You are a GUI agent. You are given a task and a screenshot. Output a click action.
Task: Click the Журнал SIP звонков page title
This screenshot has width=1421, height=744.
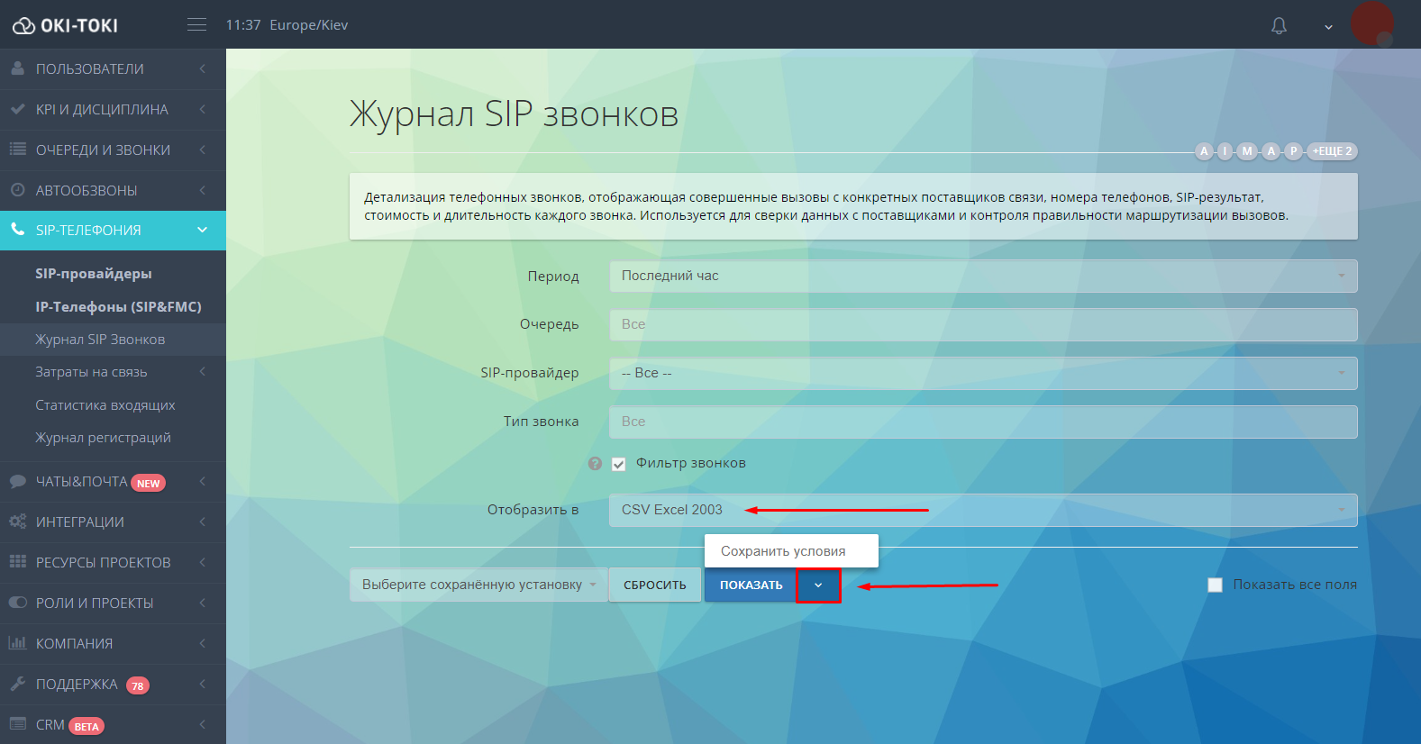coord(514,114)
